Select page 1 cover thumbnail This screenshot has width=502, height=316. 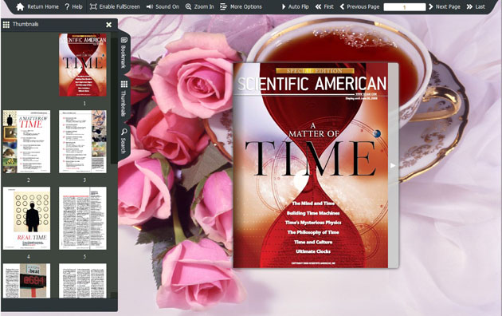(83, 65)
